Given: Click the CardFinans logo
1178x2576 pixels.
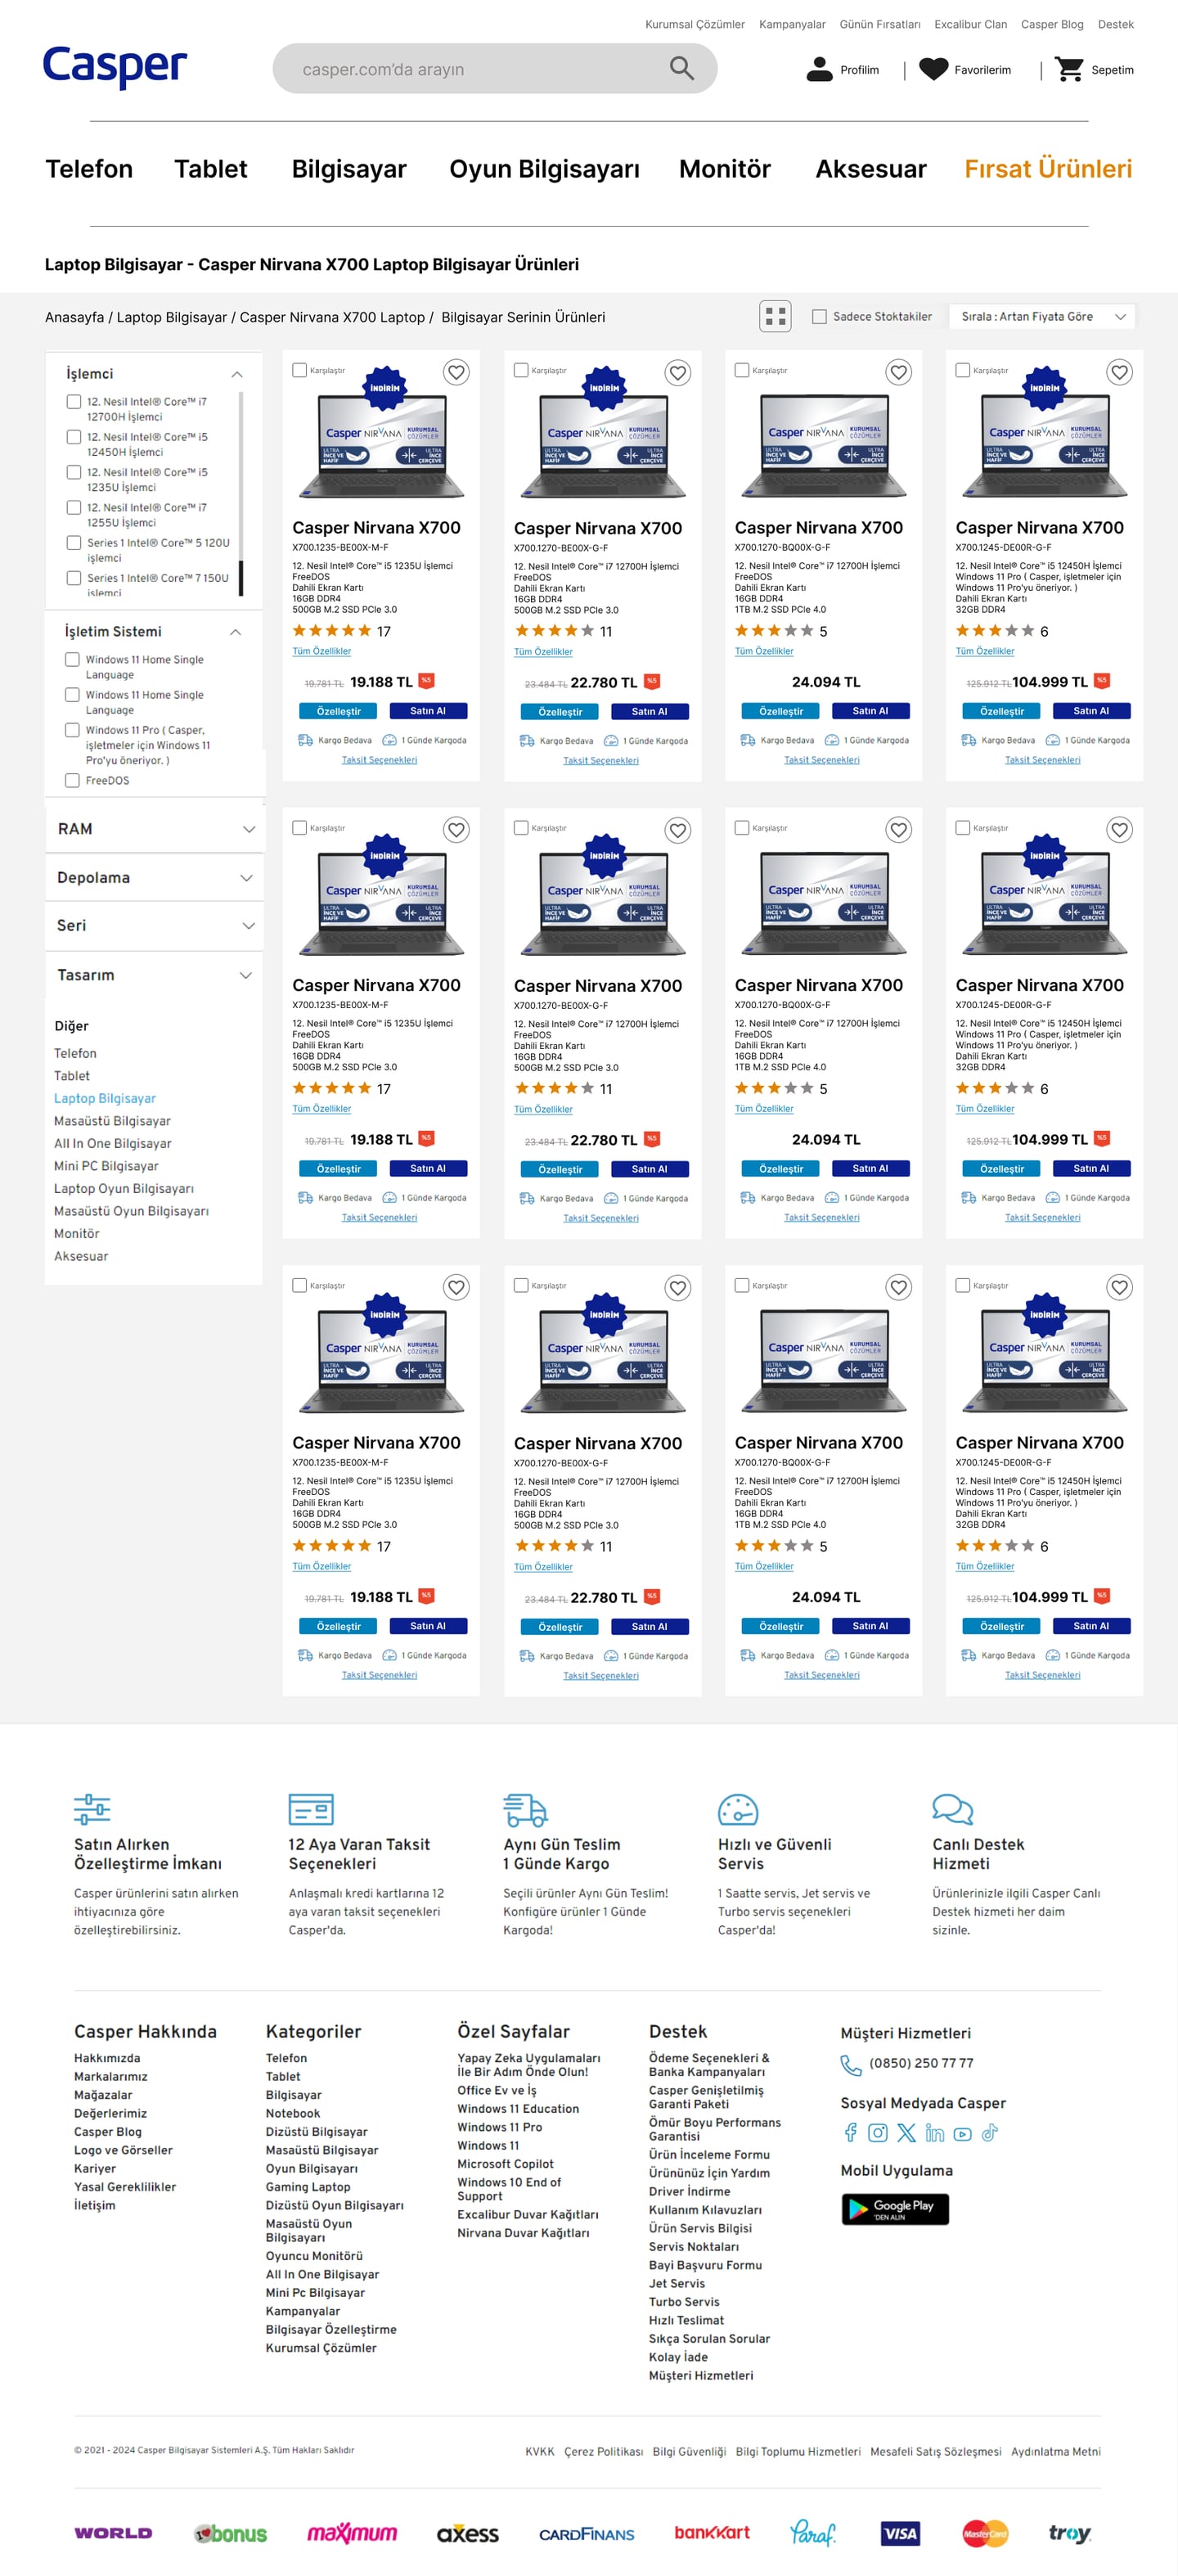Looking at the screenshot, I should [587, 2534].
